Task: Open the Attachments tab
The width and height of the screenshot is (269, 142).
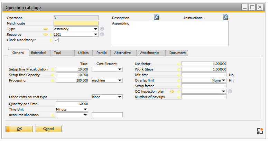Action: click(150, 53)
